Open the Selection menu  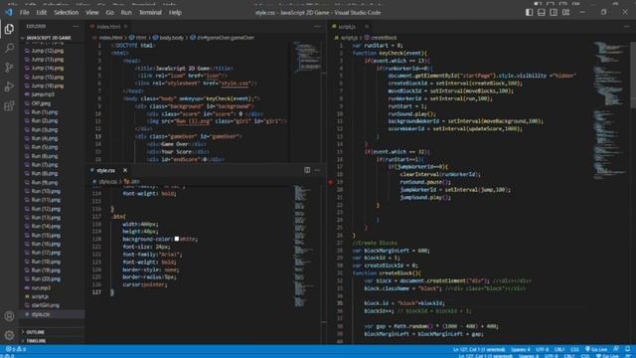(67, 13)
